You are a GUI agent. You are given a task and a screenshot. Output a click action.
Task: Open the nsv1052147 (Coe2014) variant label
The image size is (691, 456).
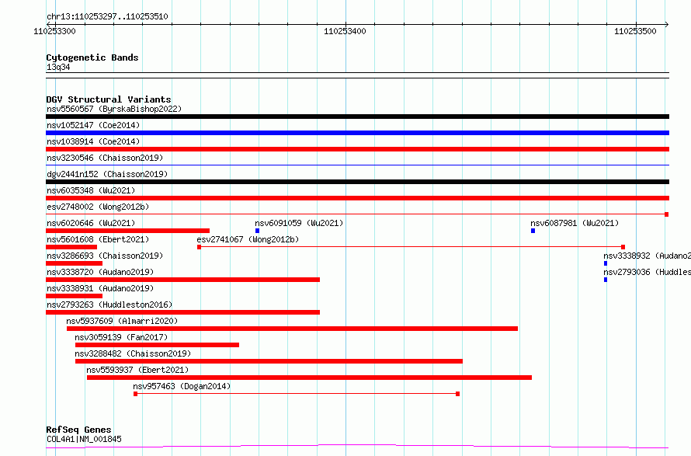(x=93, y=125)
